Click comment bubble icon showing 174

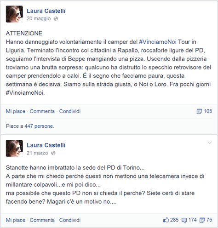click(184, 220)
